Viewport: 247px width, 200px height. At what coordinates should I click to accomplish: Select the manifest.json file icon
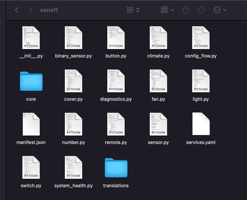point(31,124)
